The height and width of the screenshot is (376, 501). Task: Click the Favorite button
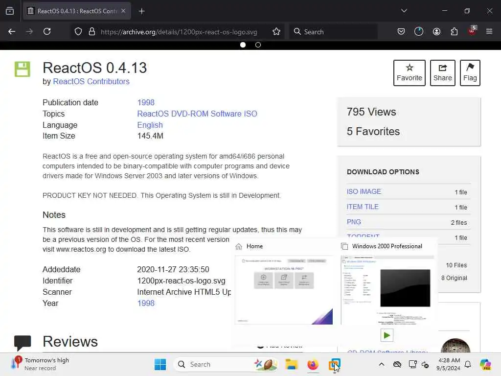pos(410,73)
